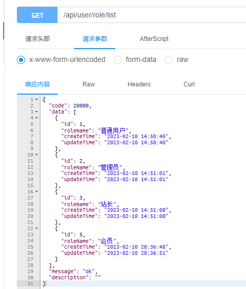Click the message value "ok"
246x289 pixels.
(88, 271)
